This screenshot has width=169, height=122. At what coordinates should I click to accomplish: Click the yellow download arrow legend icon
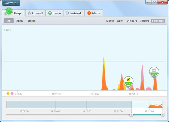[8, 93]
